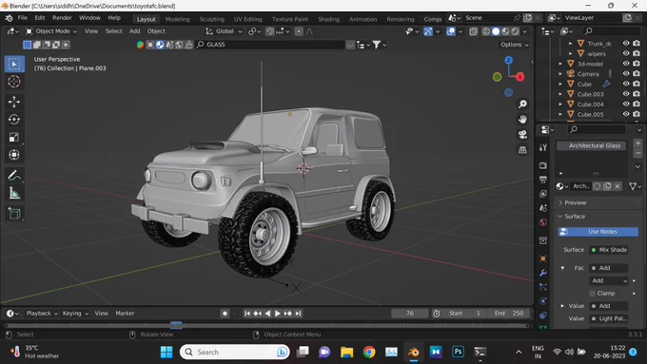This screenshot has width=647, height=364.
Task: Switch to wireframe viewport shading
Action: click(486, 31)
